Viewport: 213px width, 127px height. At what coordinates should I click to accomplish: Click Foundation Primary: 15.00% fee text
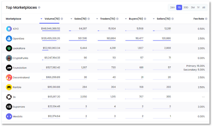click(x=195, y=66)
